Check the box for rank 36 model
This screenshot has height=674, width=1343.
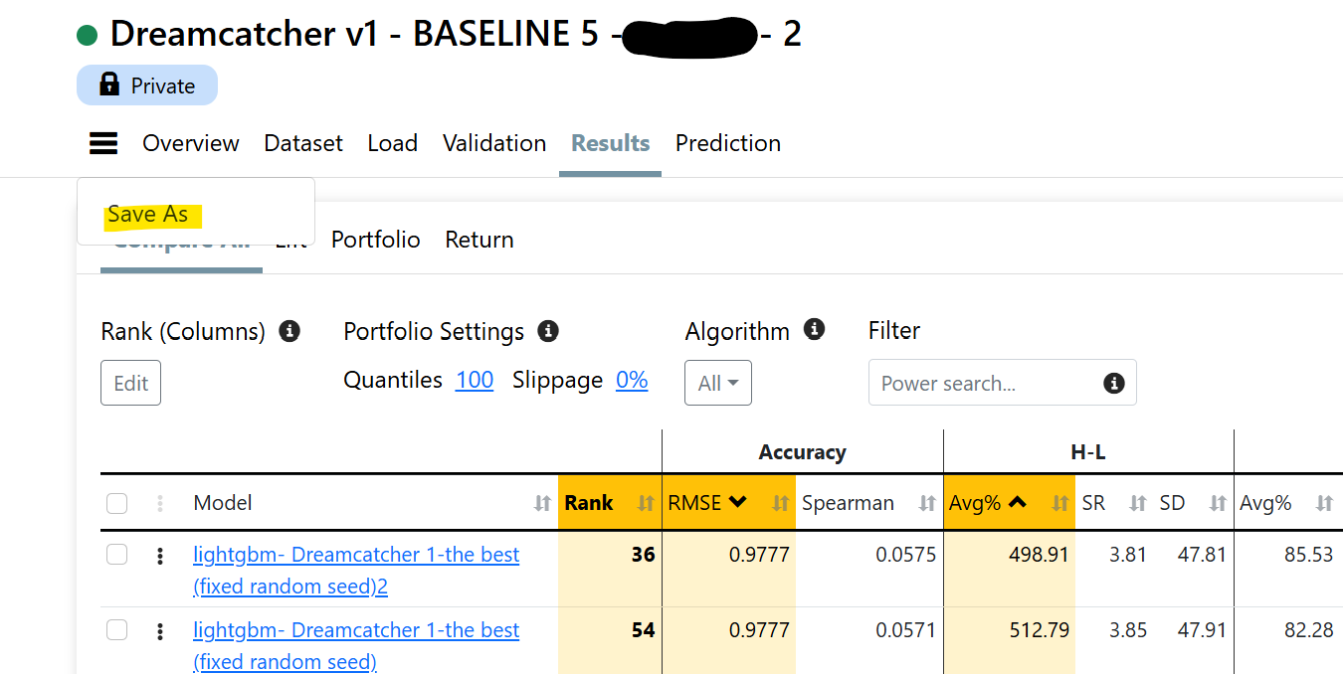coord(117,555)
